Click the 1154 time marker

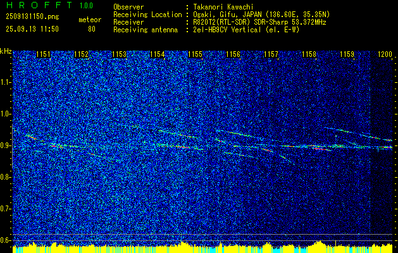(158, 54)
